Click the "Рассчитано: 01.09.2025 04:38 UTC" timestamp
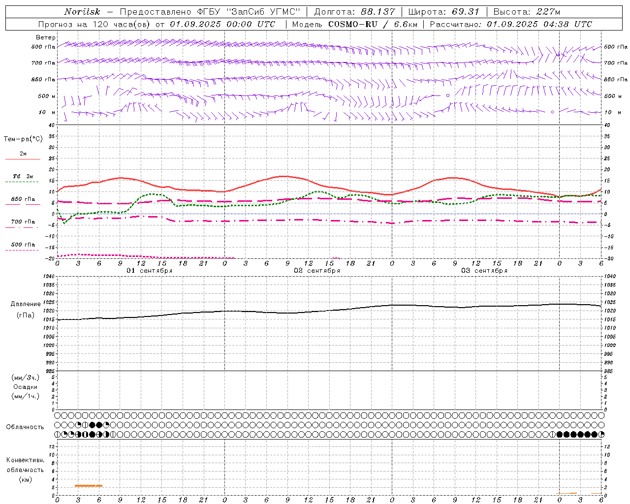Screen dimensions: 630x504 click(511, 24)
